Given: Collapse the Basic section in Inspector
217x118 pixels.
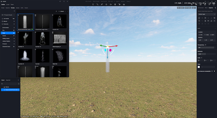Looking at the screenshot, I should coord(215,28).
